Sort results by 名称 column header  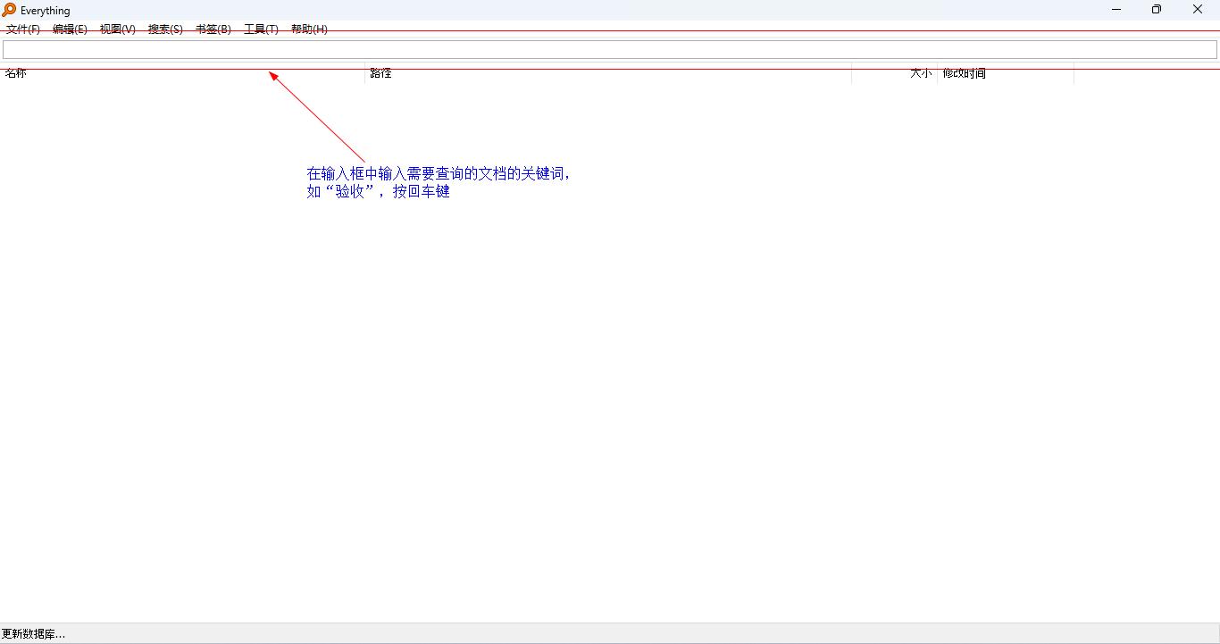point(183,73)
